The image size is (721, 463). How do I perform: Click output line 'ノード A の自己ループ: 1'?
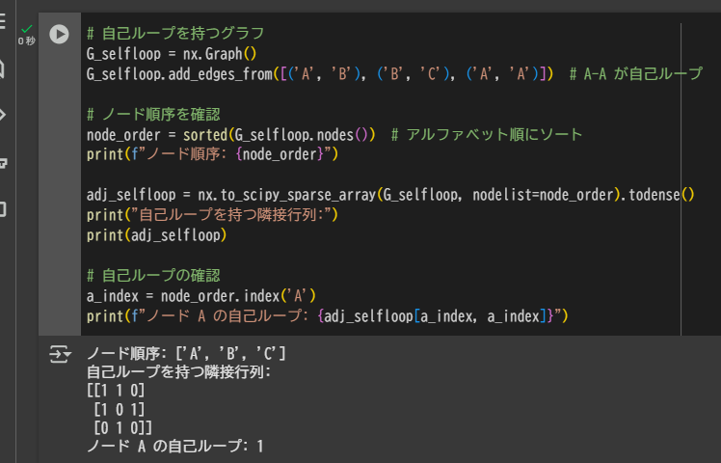pos(175,446)
